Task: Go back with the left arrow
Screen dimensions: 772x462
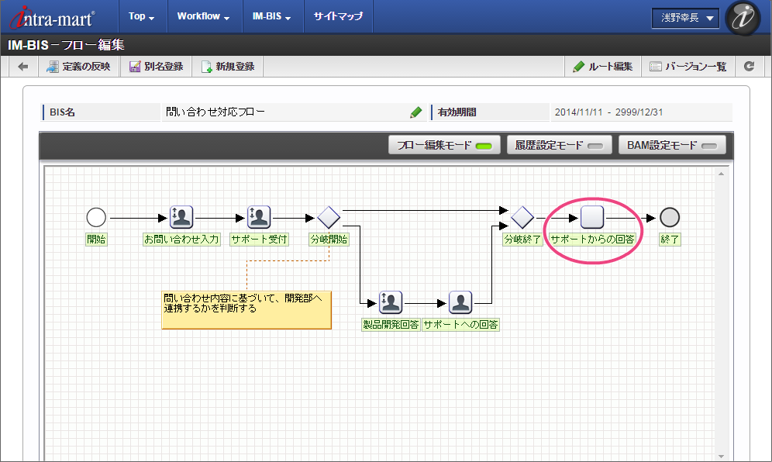Action: click(23, 67)
